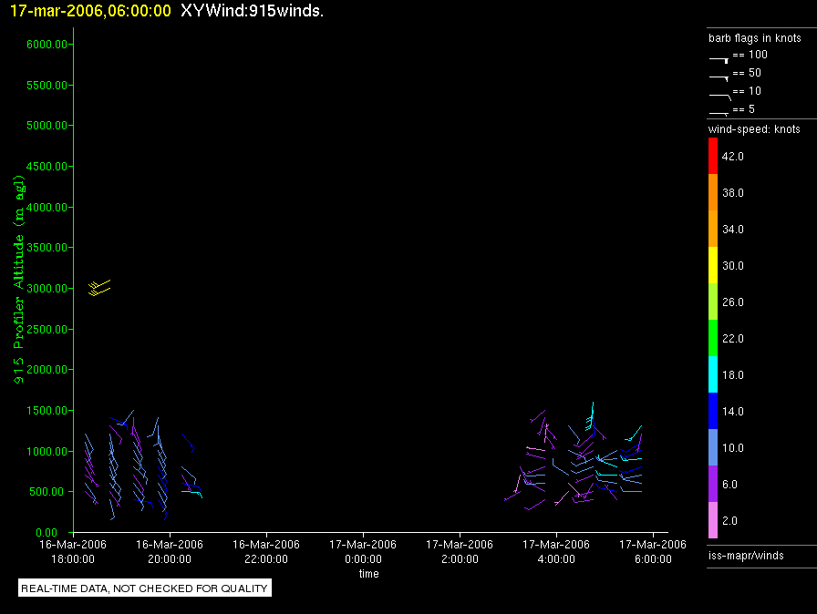Screen dimensions: 817x614
Task: Click the 50-knot barb flag legend symbol
Action: coord(719,78)
